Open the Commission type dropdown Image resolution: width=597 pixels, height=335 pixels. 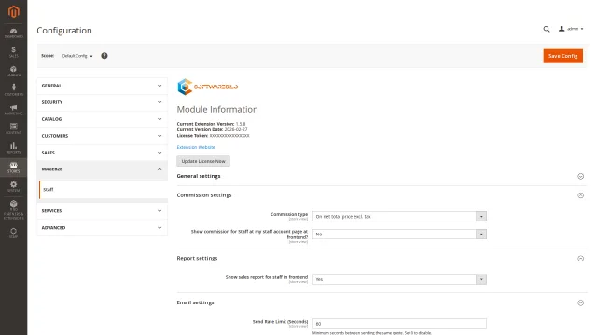click(399, 217)
